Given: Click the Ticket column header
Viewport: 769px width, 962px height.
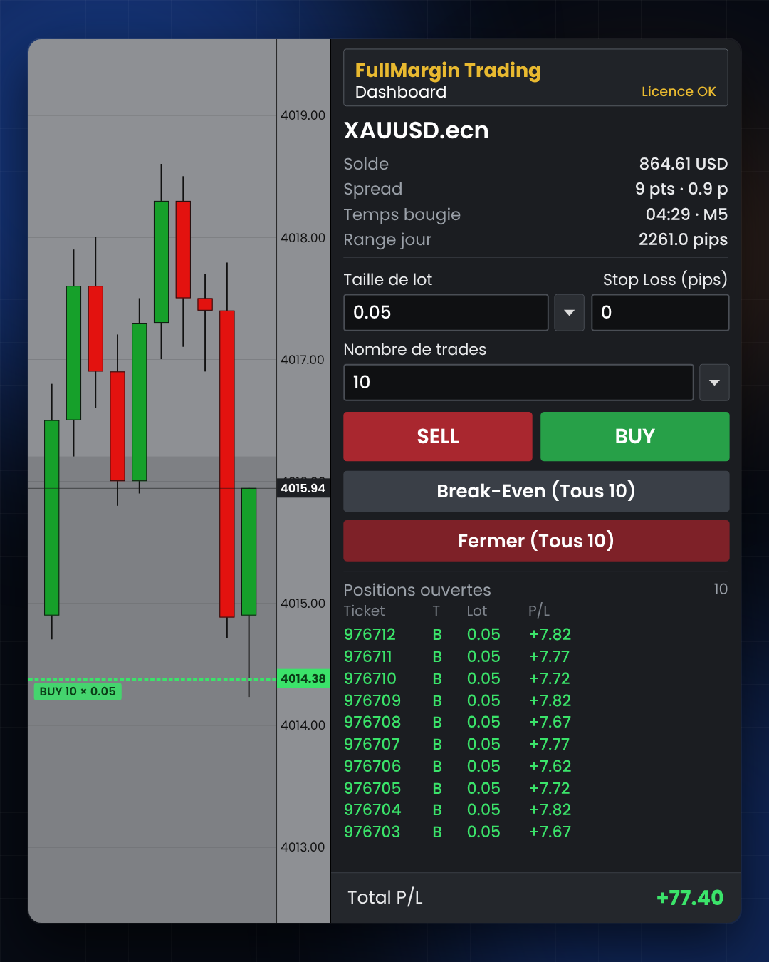Looking at the screenshot, I should click(x=364, y=611).
